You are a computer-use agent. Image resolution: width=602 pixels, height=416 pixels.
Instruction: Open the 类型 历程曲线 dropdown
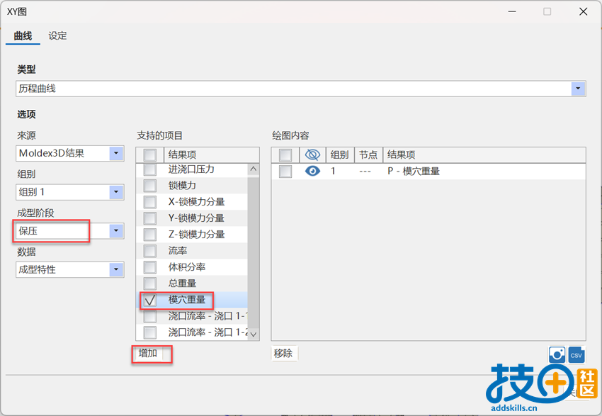578,89
